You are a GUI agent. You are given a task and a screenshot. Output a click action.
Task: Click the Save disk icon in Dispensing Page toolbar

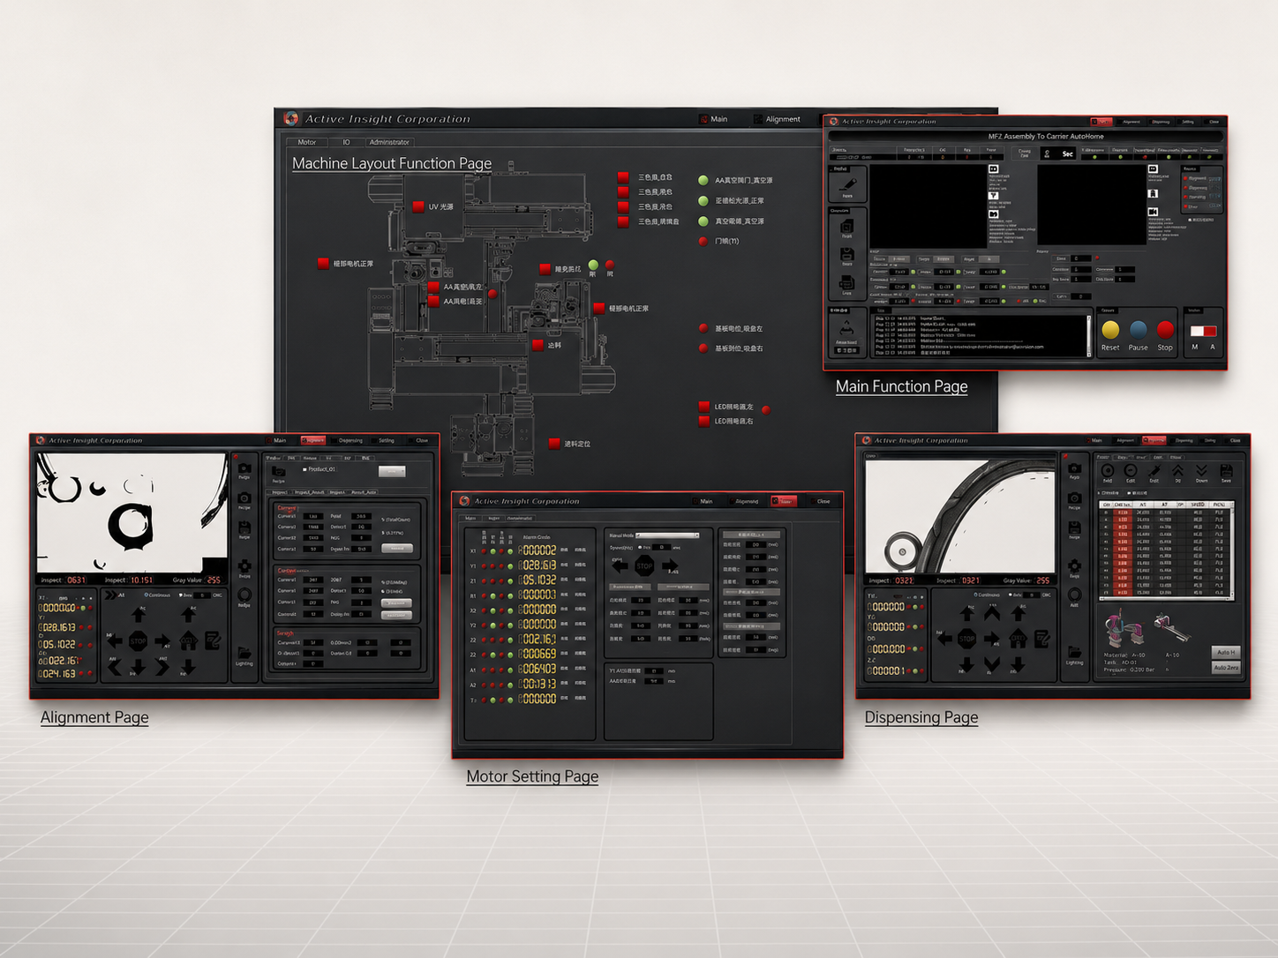tap(1226, 471)
